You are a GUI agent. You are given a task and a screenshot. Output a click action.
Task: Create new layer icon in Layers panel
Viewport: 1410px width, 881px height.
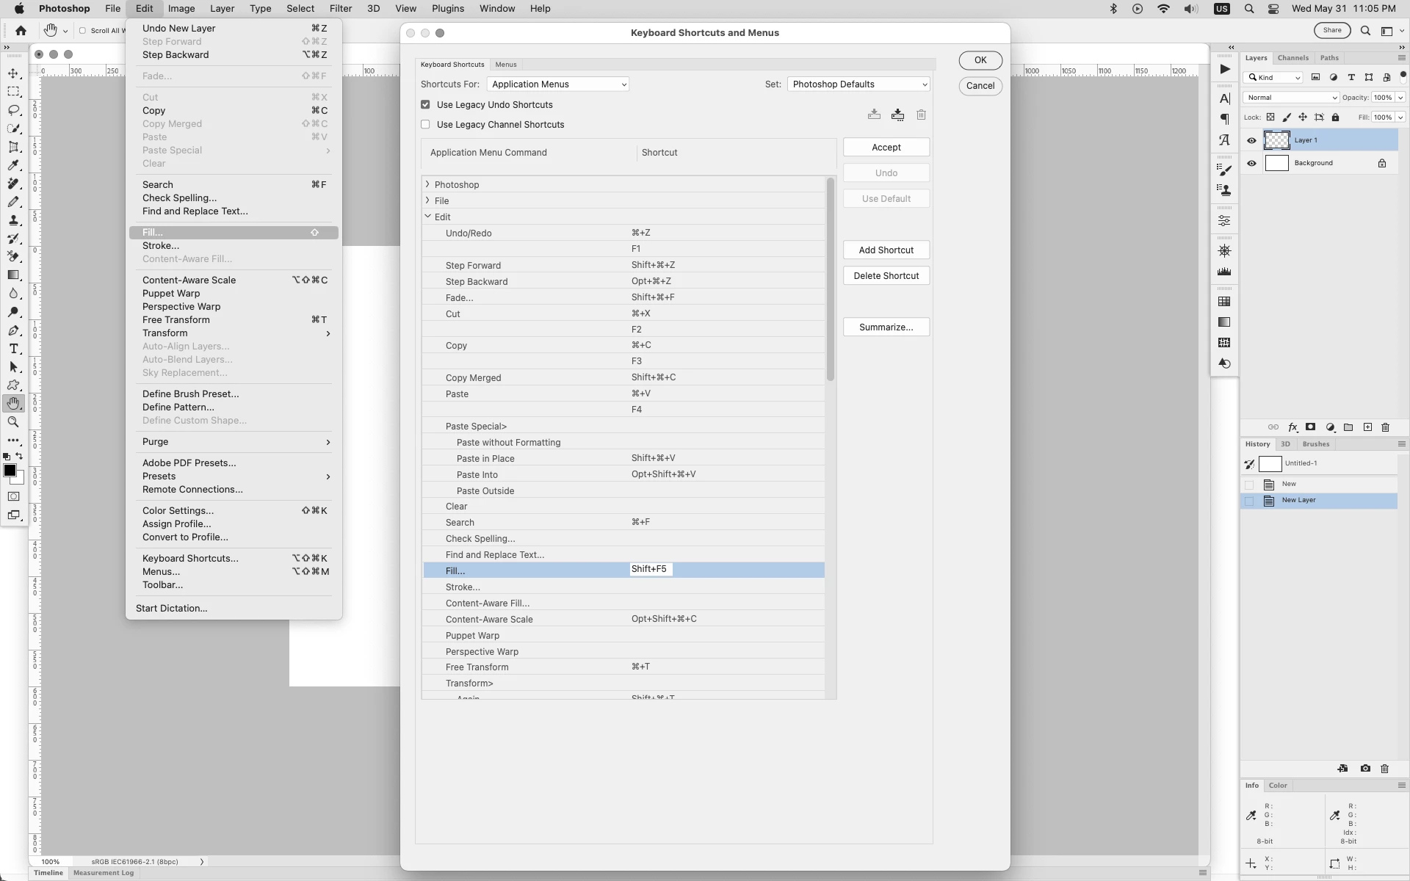point(1367,427)
